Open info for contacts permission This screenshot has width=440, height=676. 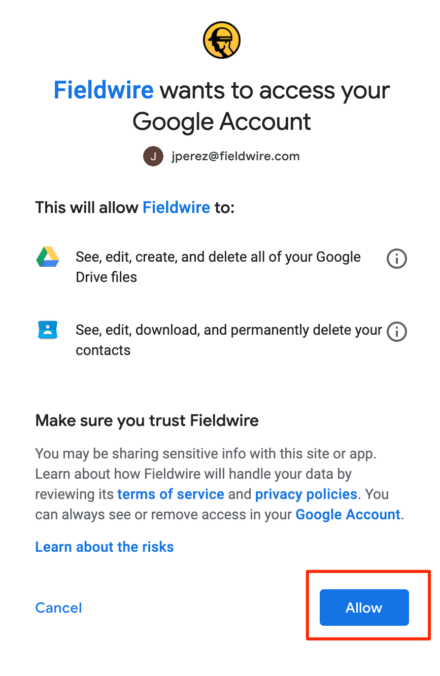[x=397, y=332]
